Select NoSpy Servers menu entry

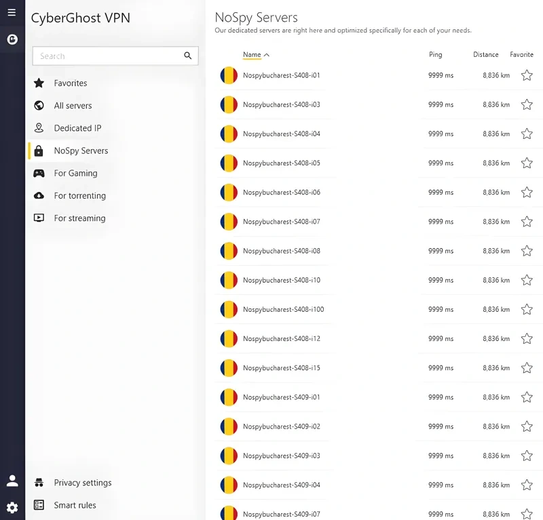[81, 151]
